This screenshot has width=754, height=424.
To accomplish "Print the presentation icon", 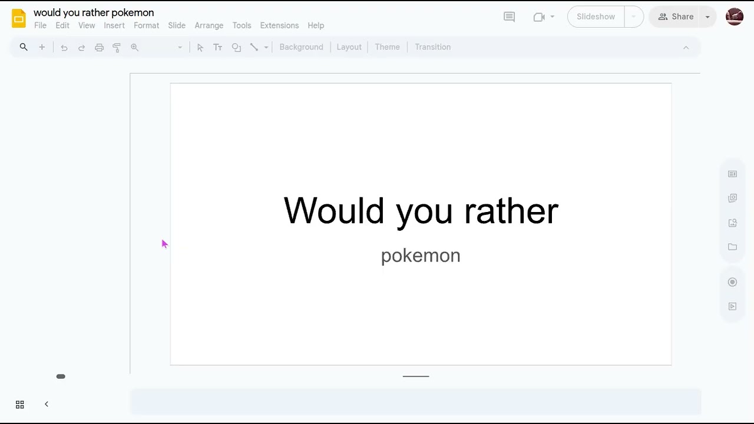I will (99, 47).
